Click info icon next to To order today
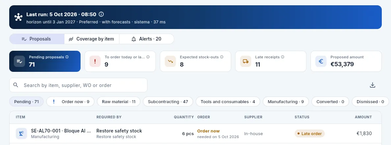391x145 pixels. (148, 57)
